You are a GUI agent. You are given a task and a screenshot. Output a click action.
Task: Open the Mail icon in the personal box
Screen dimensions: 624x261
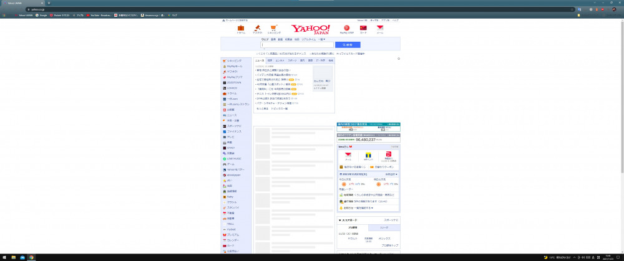tap(348, 156)
